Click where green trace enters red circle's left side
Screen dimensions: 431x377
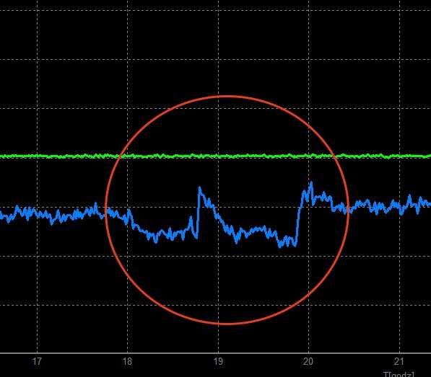120,156
